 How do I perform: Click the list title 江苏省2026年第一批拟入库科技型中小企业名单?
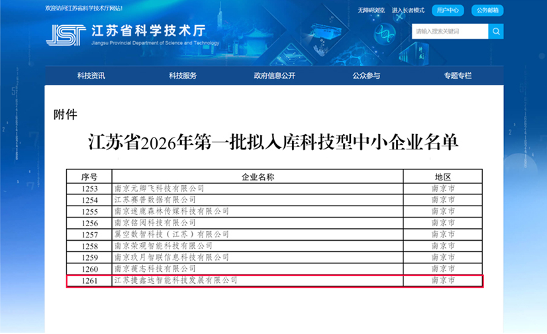point(273,142)
